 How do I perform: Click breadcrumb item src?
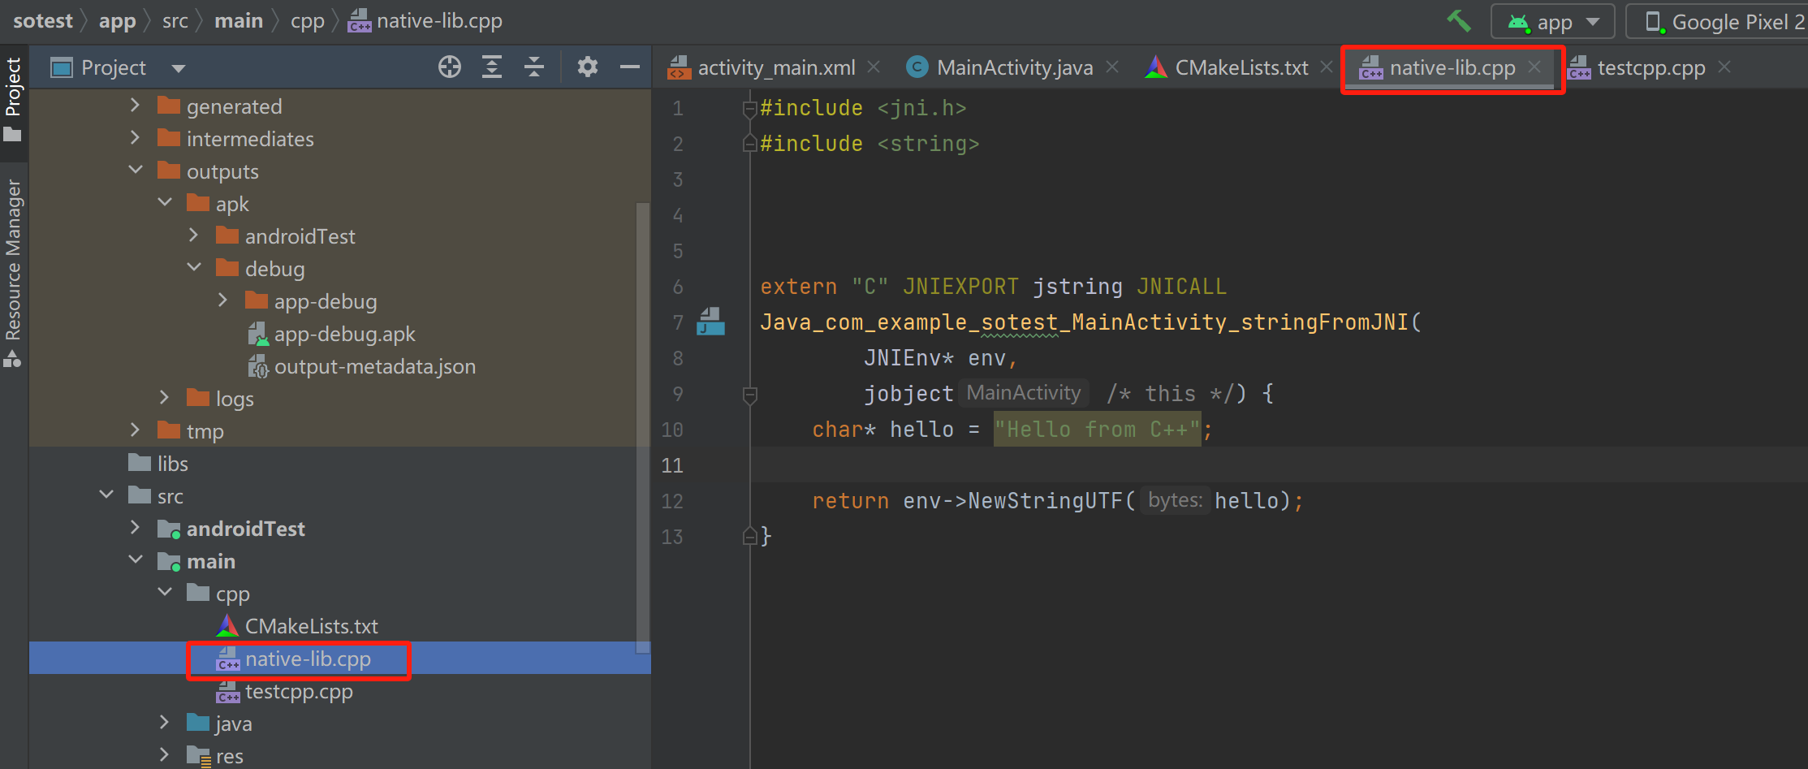pos(175,20)
